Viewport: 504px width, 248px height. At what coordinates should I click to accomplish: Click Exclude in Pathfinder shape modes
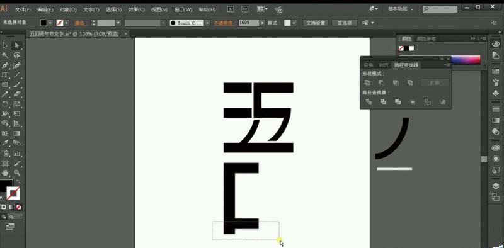411,82
